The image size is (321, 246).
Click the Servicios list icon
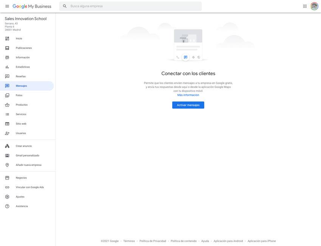point(7,114)
